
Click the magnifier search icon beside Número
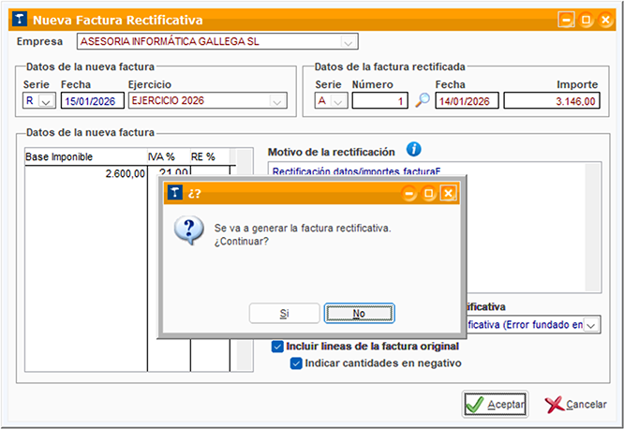tap(423, 100)
